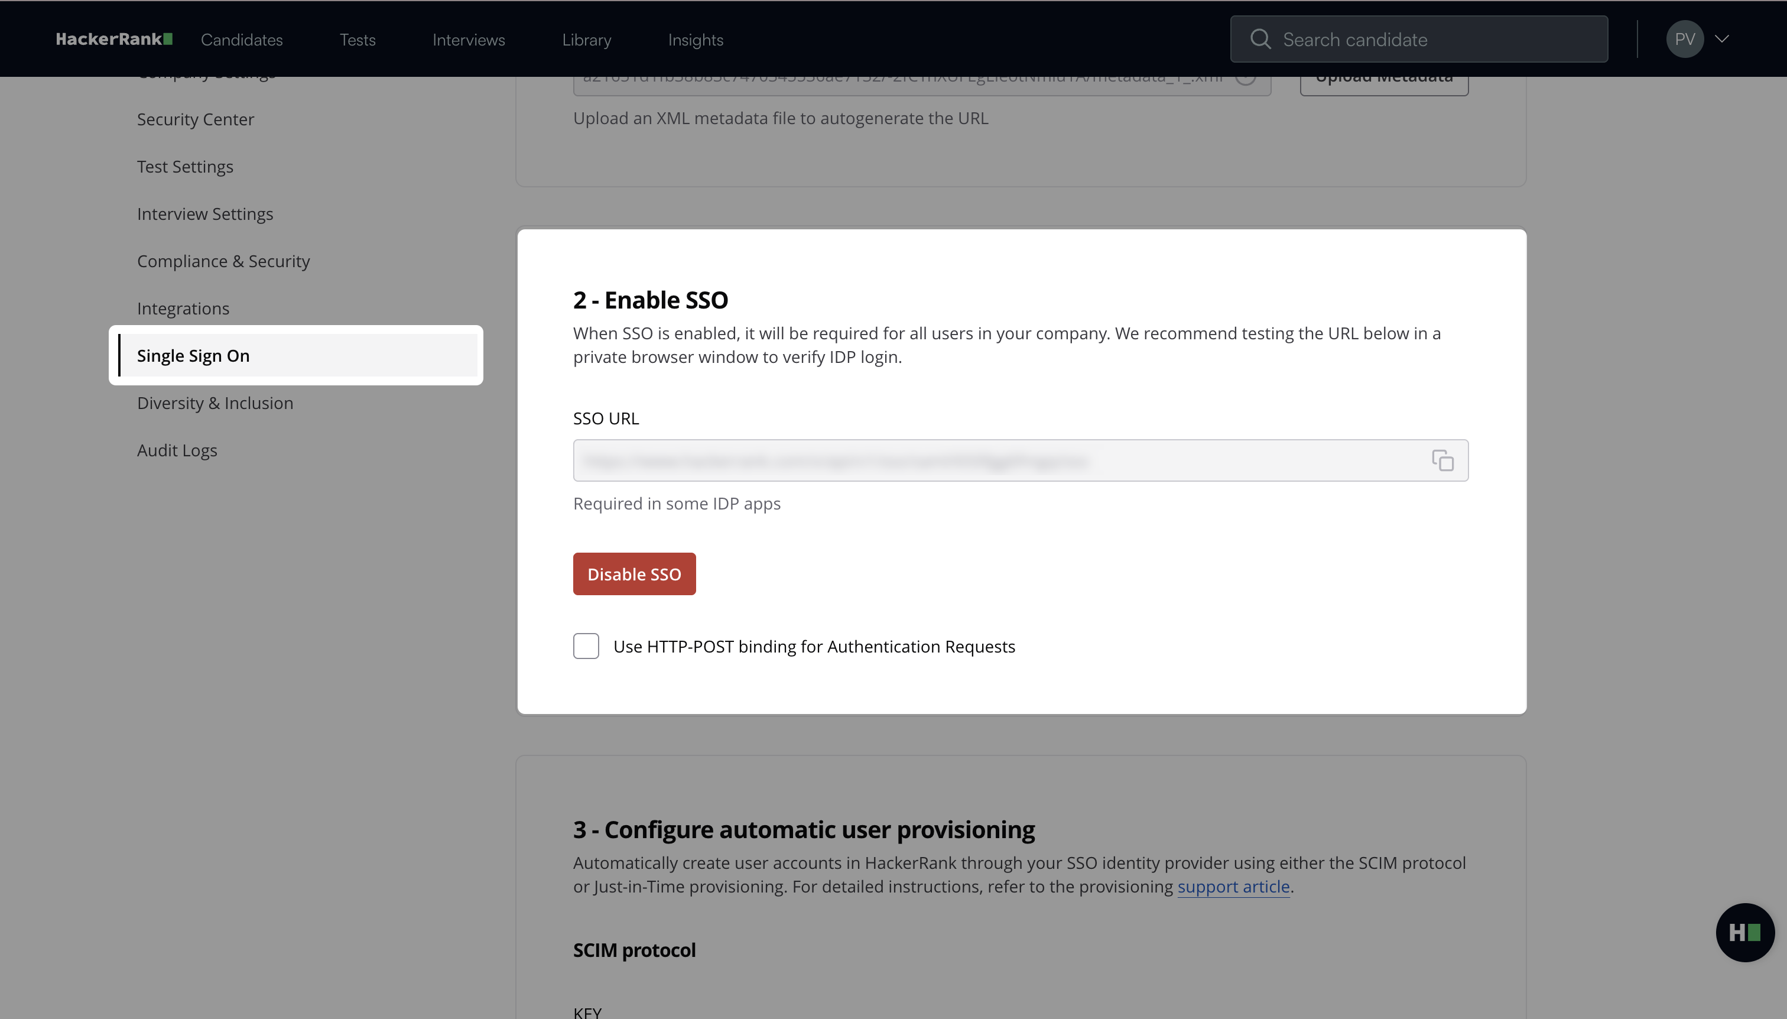Open the HackerRank help chat bubble

click(x=1744, y=932)
